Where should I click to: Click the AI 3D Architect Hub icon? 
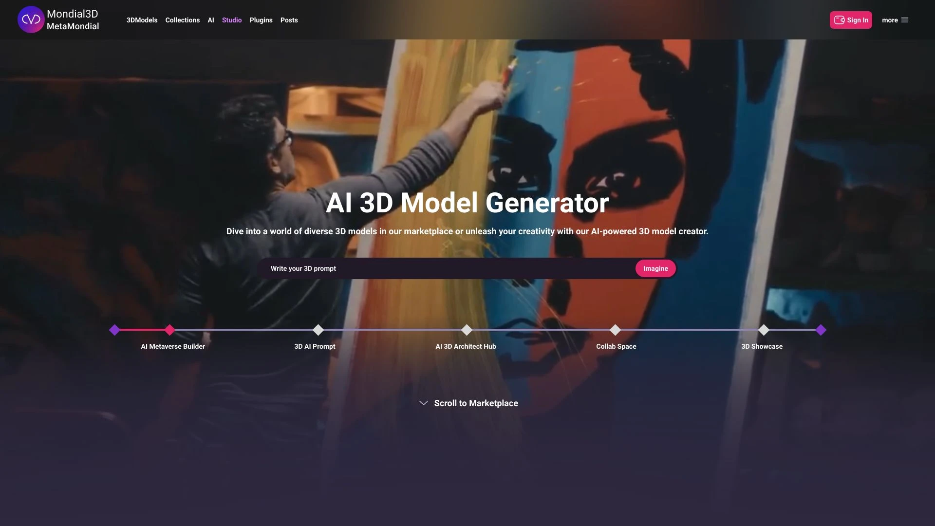(467, 329)
